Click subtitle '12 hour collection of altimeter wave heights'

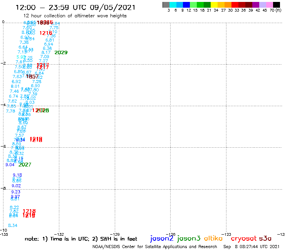tap(75, 16)
